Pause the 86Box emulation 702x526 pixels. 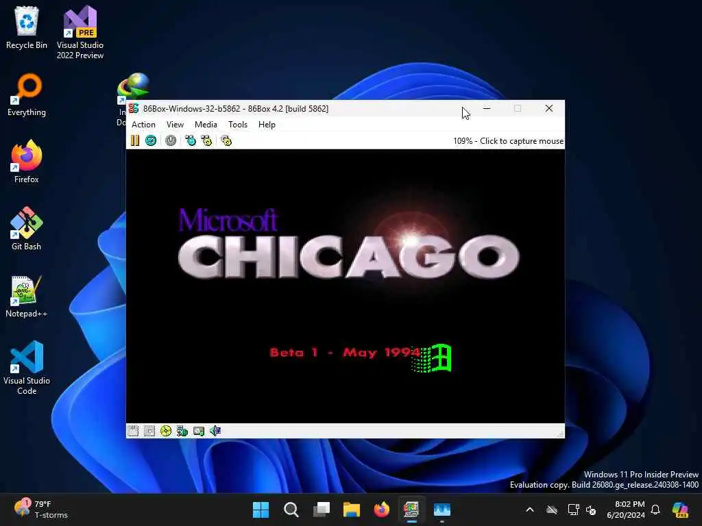[x=135, y=140]
